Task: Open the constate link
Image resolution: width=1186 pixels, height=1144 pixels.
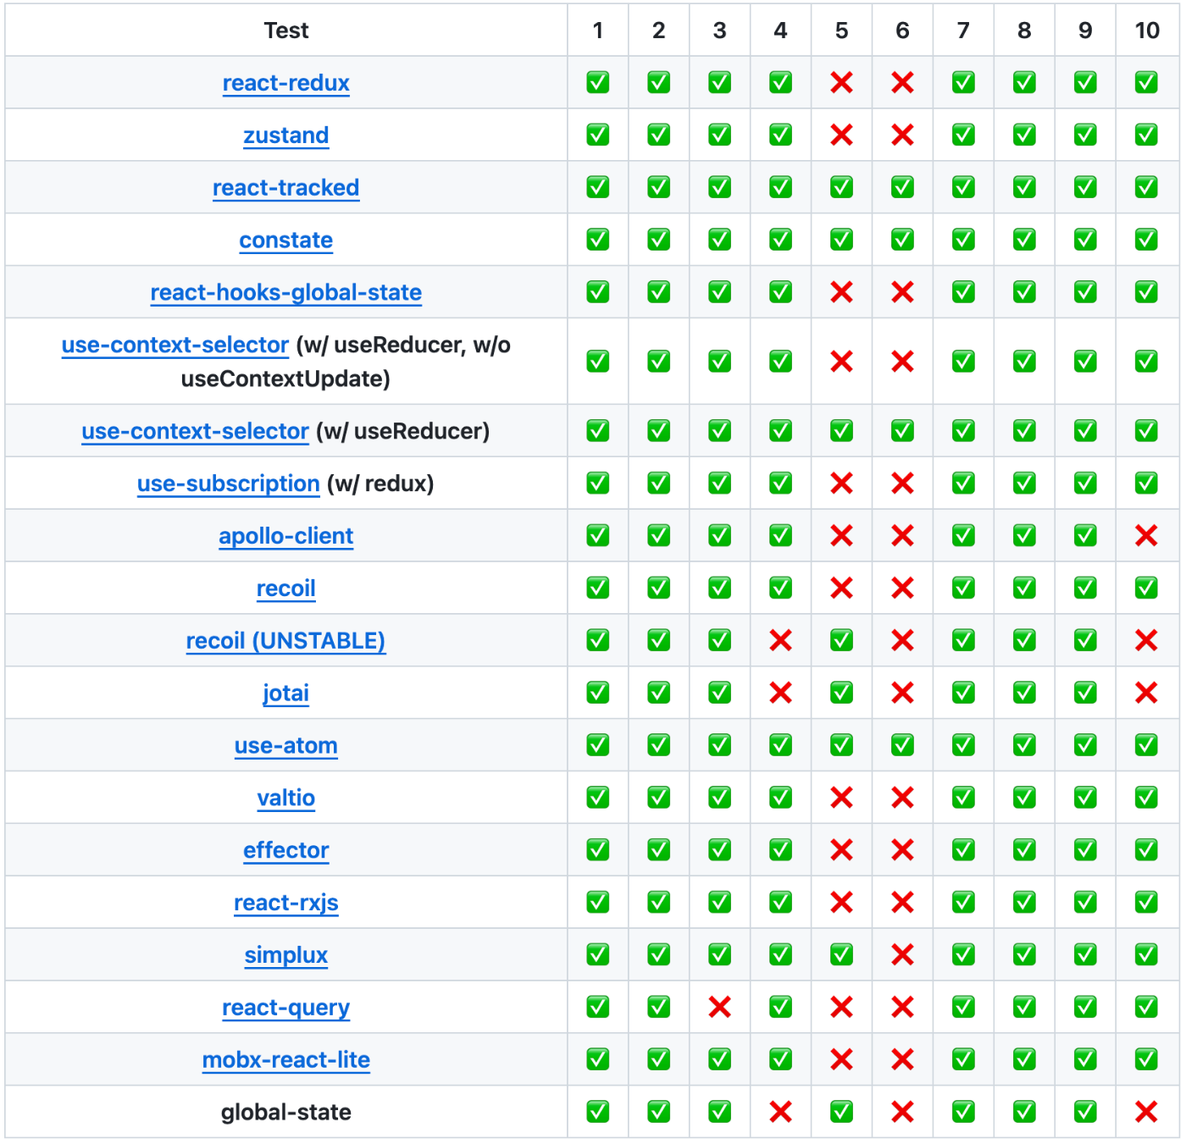Action: click(285, 240)
